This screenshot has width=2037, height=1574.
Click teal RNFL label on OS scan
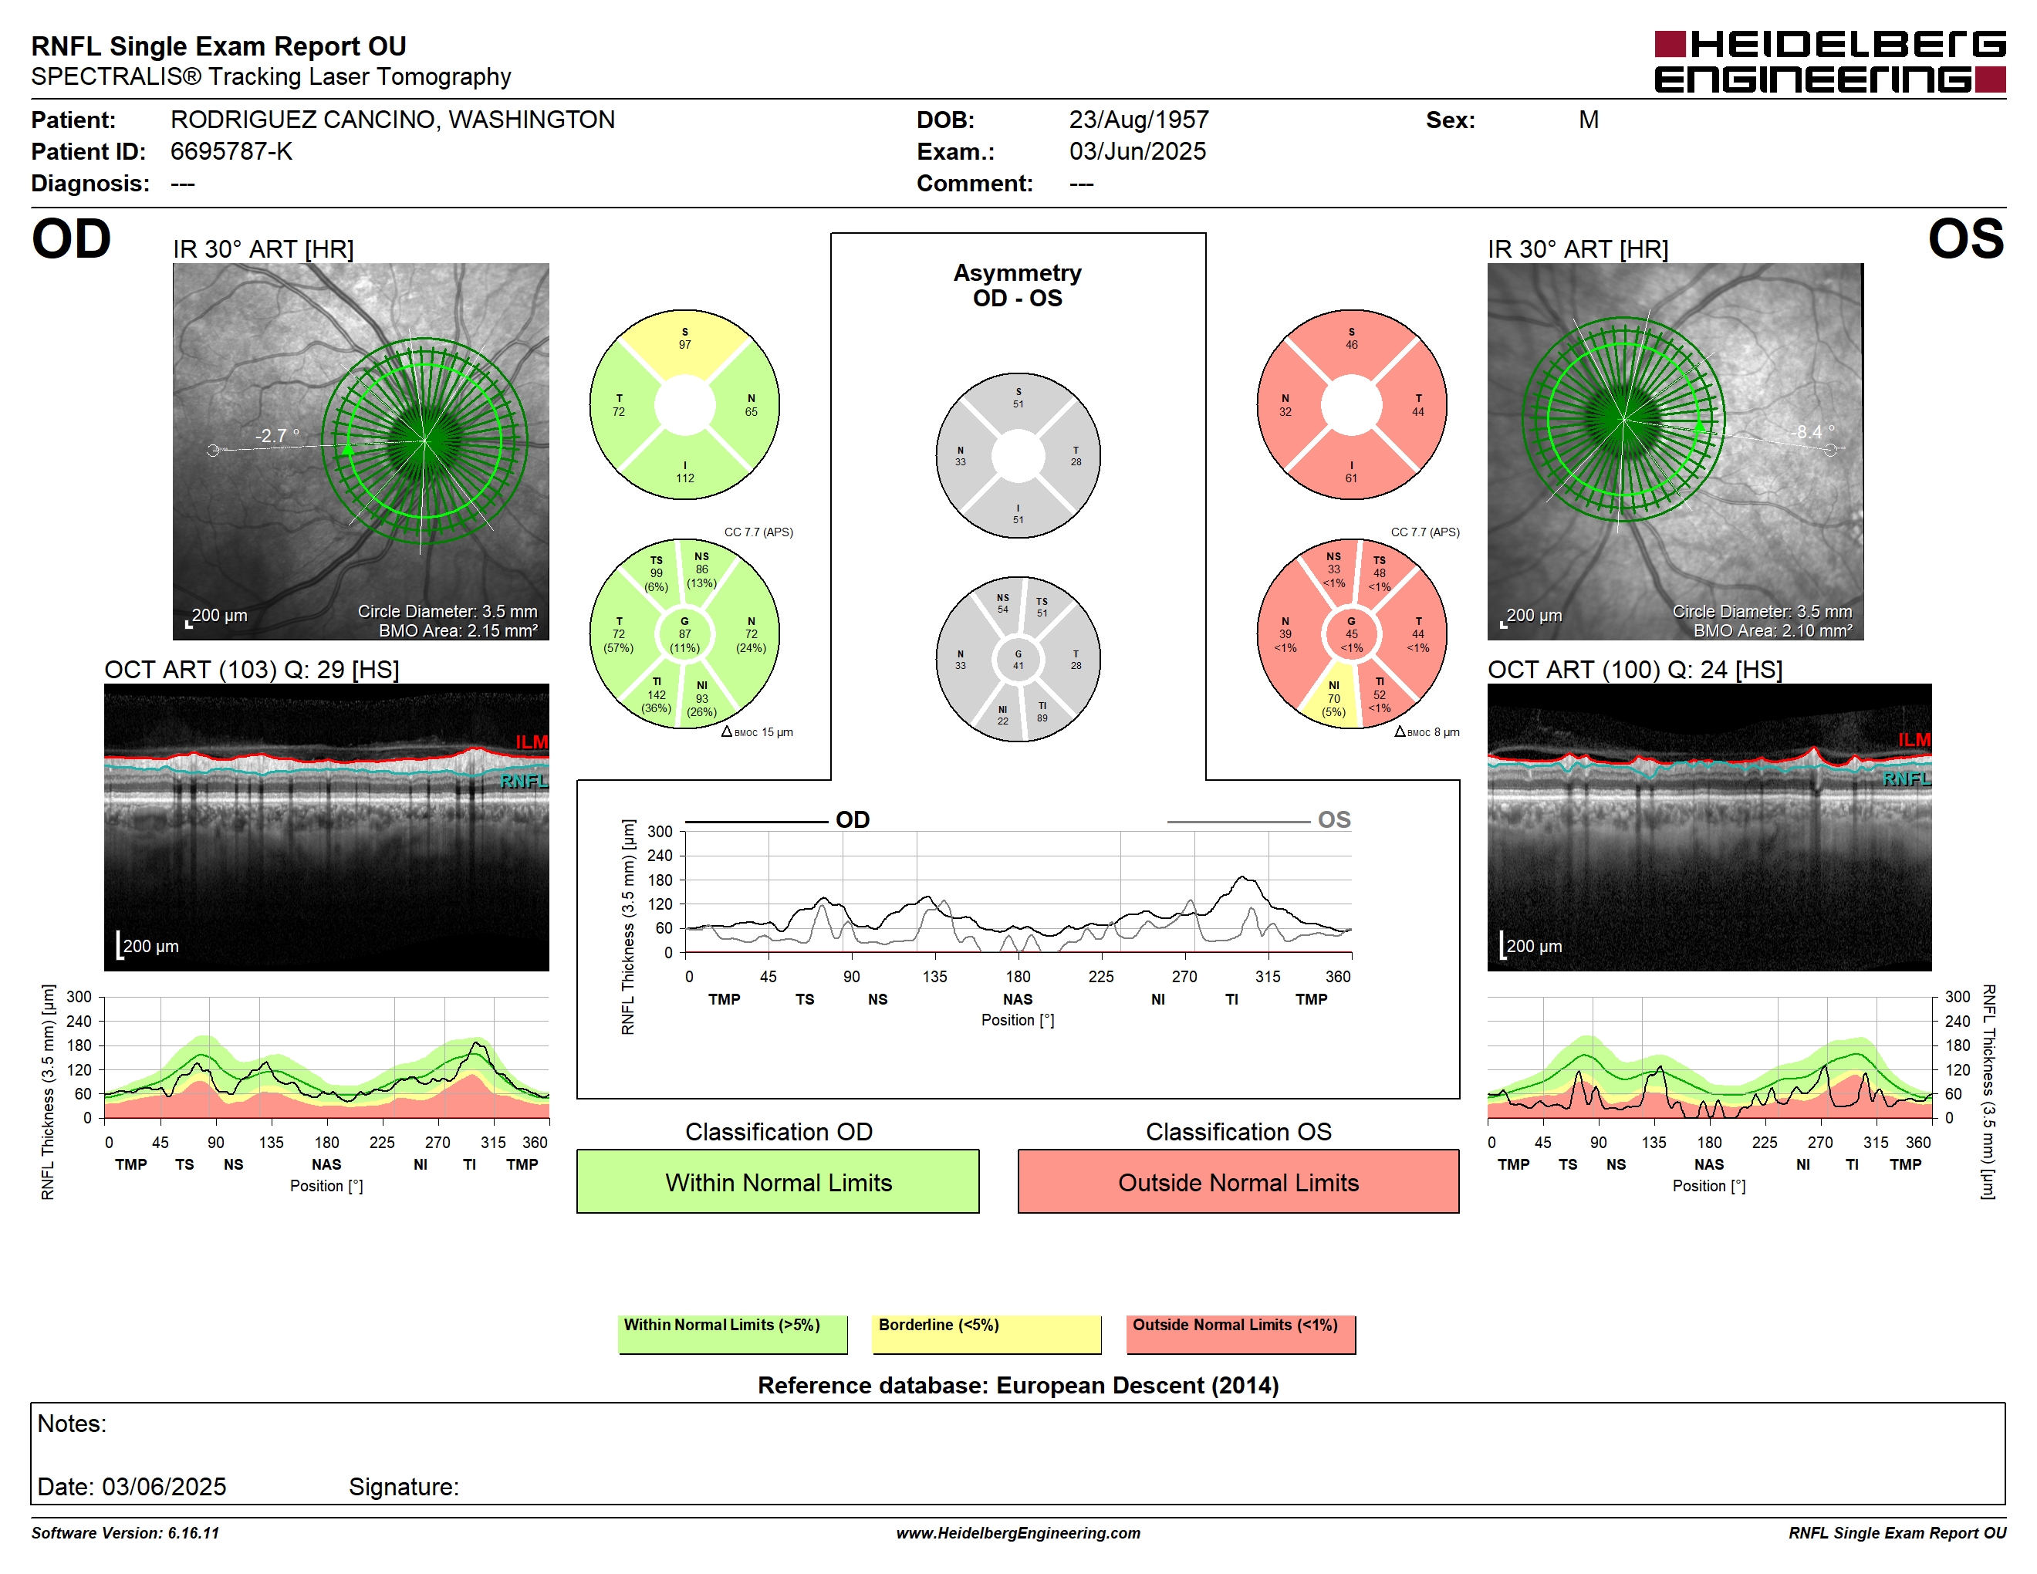(1907, 779)
